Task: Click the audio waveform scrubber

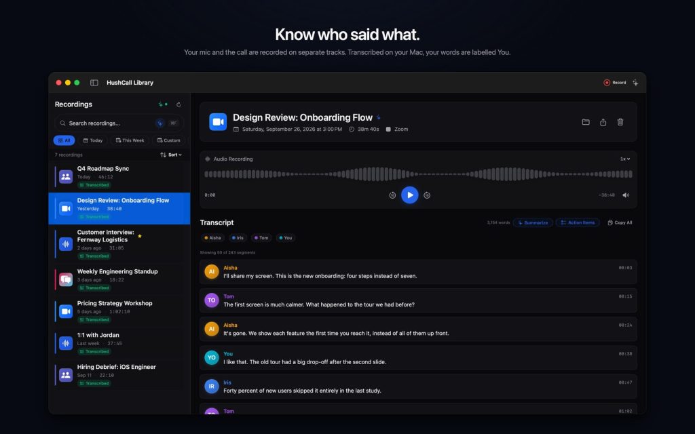Action: 418,174
